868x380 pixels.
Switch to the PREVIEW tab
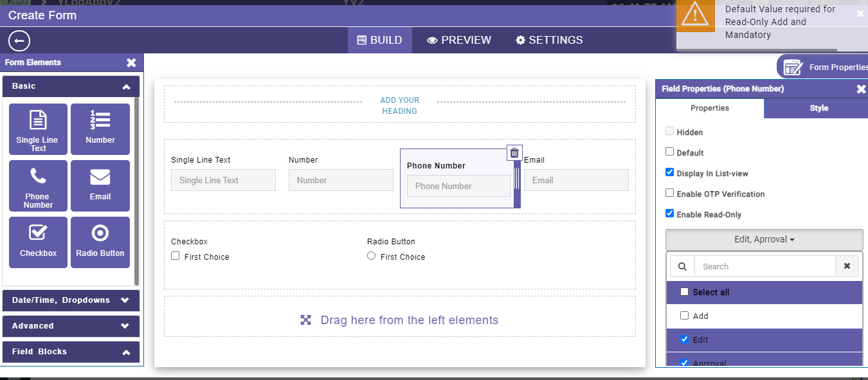click(x=459, y=40)
